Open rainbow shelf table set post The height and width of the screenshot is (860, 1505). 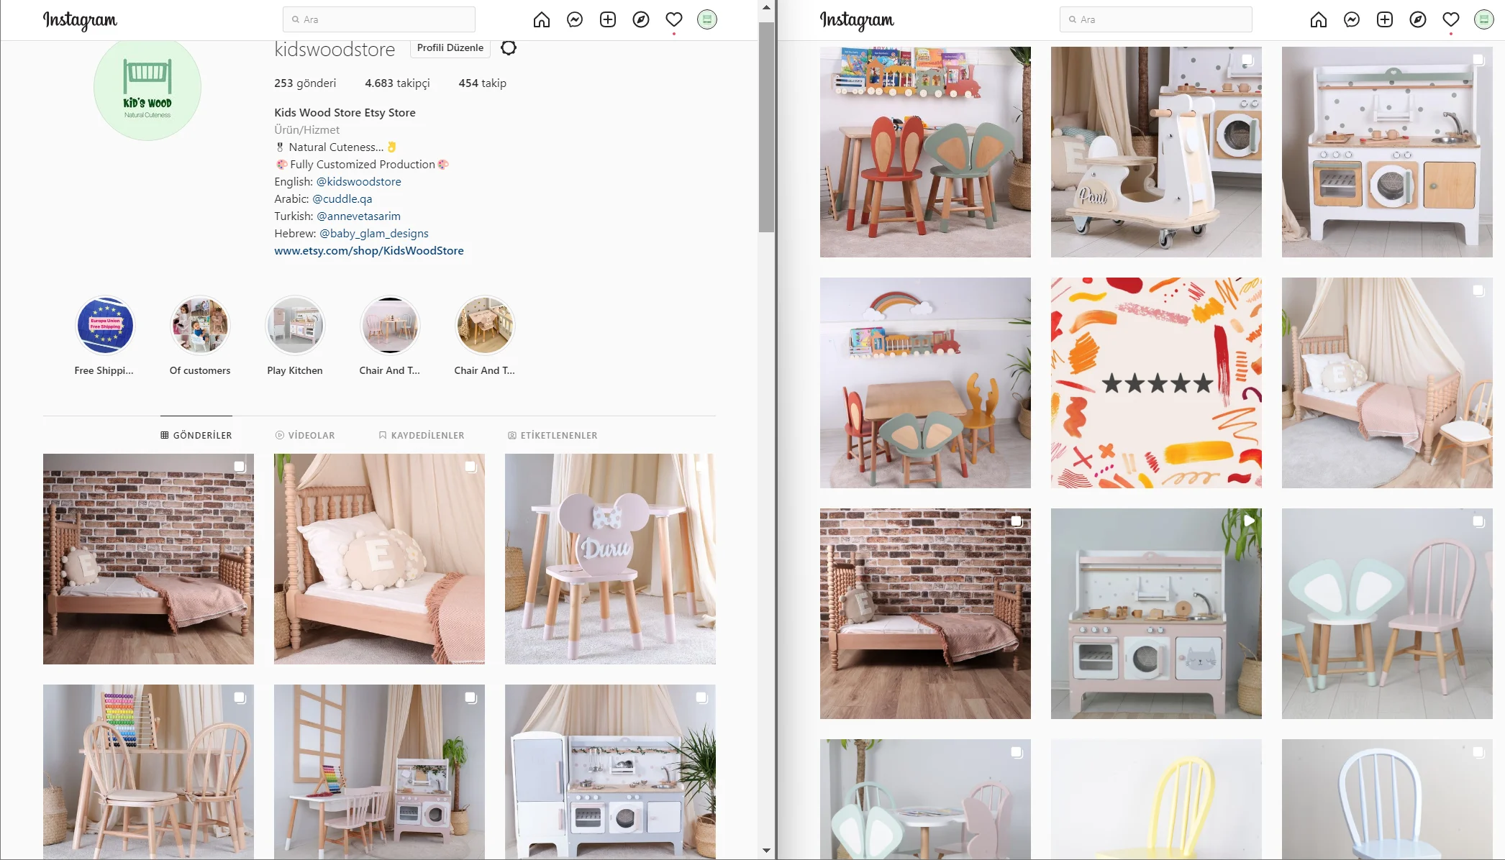pos(925,383)
